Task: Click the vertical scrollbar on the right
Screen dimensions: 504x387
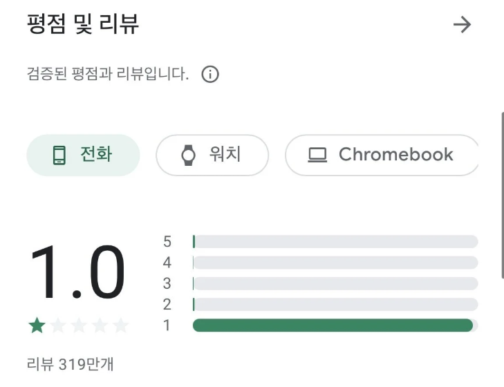Action: coord(501,193)
